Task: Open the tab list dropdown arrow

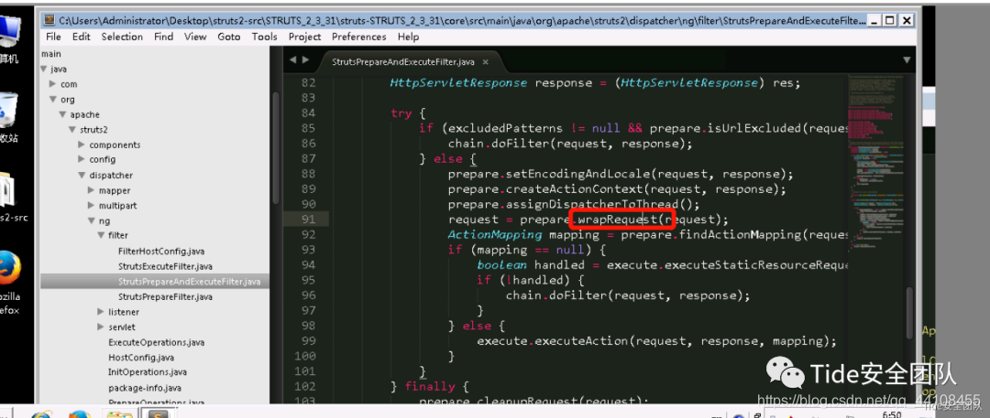Action: click(907, 60)
